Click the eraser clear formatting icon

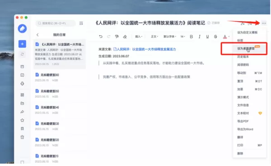coord(125,37)
